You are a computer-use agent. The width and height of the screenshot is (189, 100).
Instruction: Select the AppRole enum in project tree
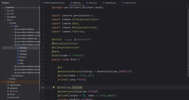(23, 51)
